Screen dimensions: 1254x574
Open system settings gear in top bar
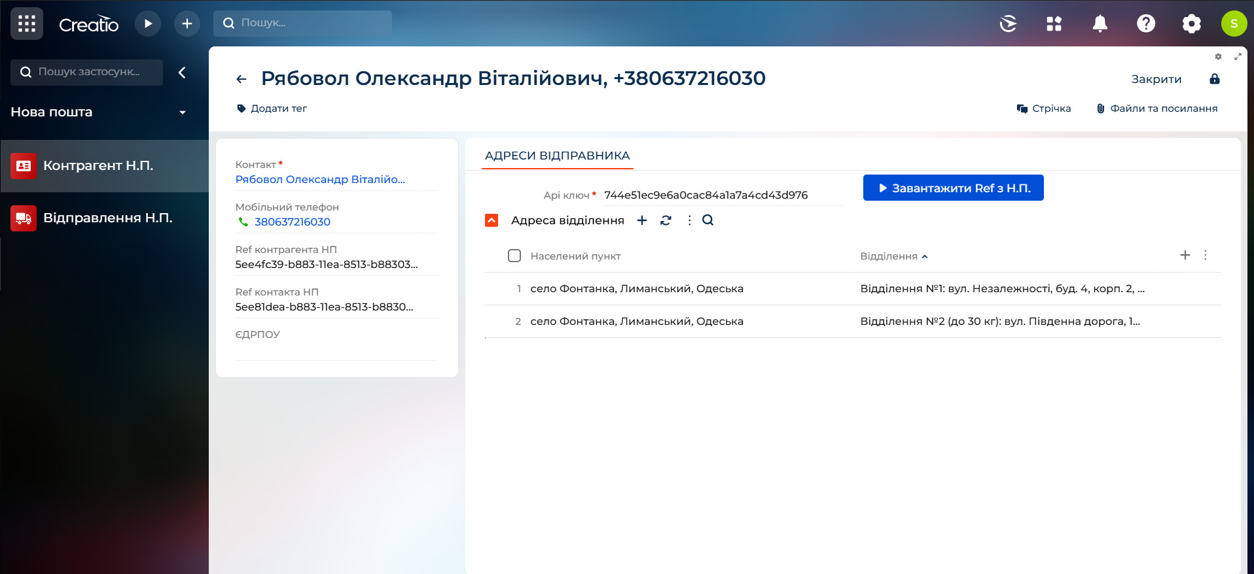1192,24
